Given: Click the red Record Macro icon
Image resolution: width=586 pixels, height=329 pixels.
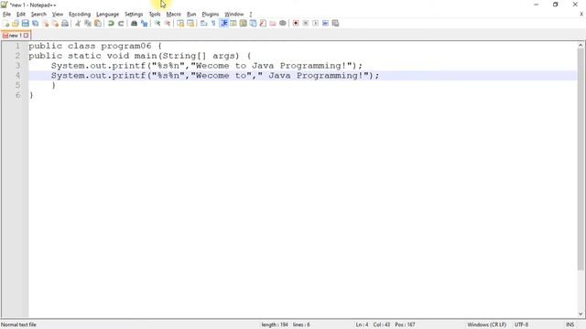Looking at the screenshot, I should pyautogui.click(x=296, y=24).
